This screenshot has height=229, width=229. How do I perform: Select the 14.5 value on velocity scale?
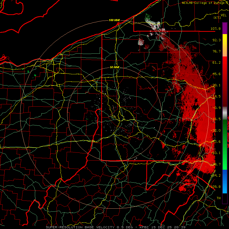[217, 96]
